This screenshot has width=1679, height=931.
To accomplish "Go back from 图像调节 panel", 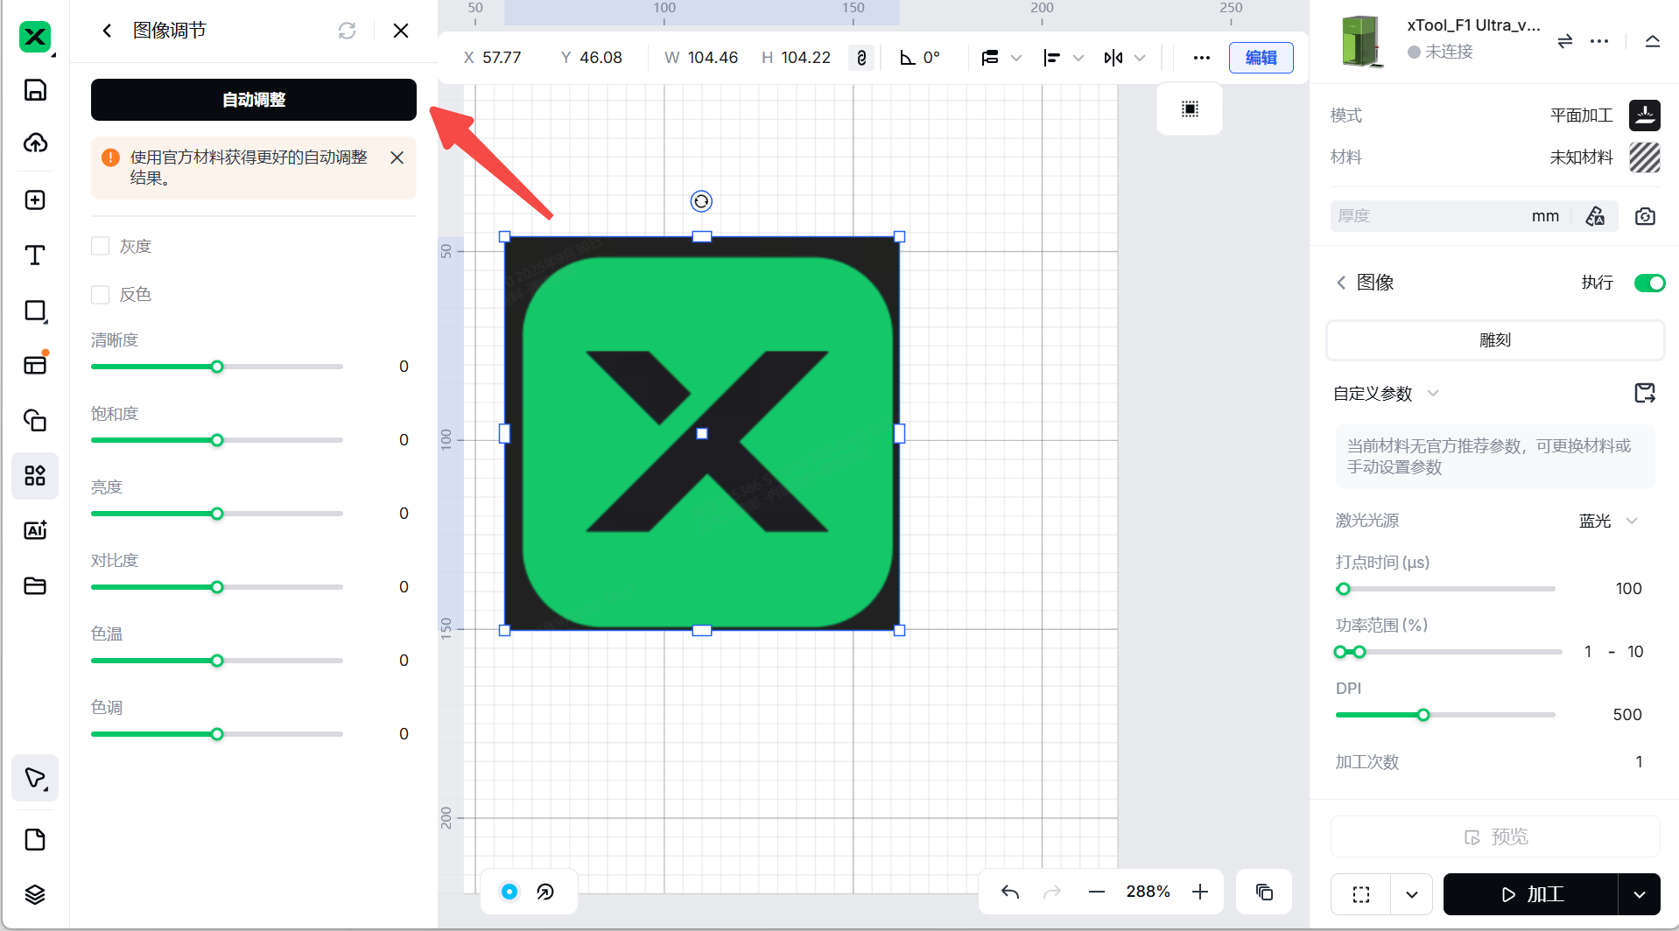I will (107, 31).
